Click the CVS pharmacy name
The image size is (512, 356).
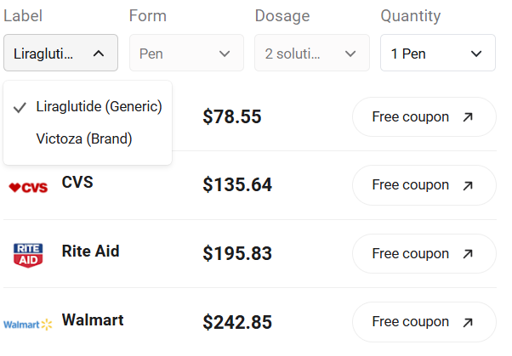click(x=77, y=183)
